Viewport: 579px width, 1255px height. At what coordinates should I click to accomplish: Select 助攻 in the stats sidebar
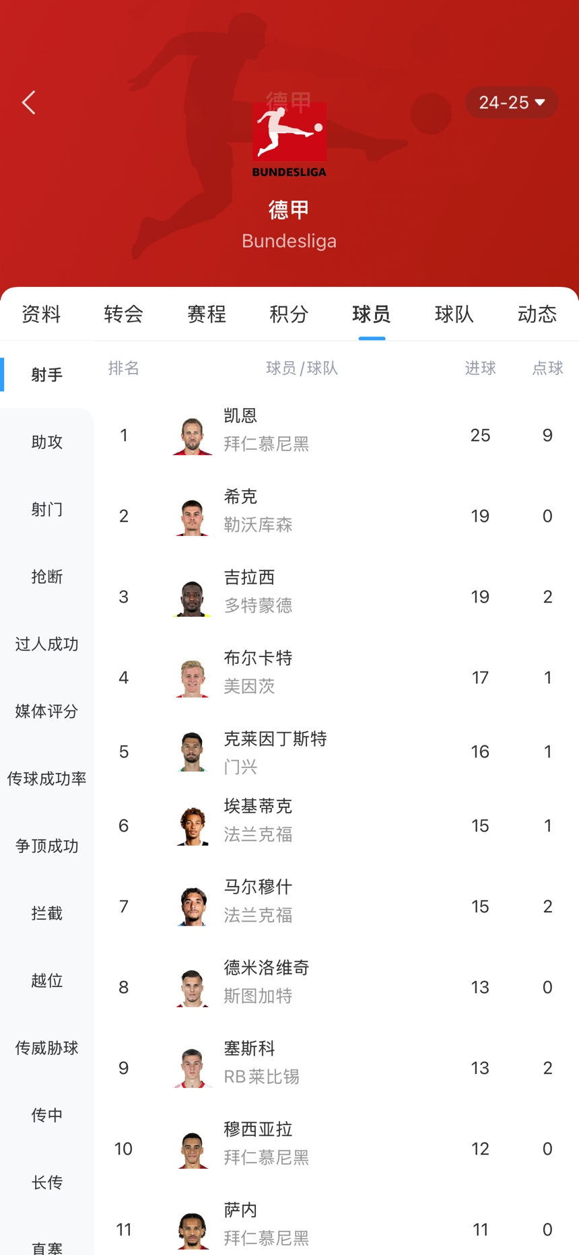click(x=47, y=442)
